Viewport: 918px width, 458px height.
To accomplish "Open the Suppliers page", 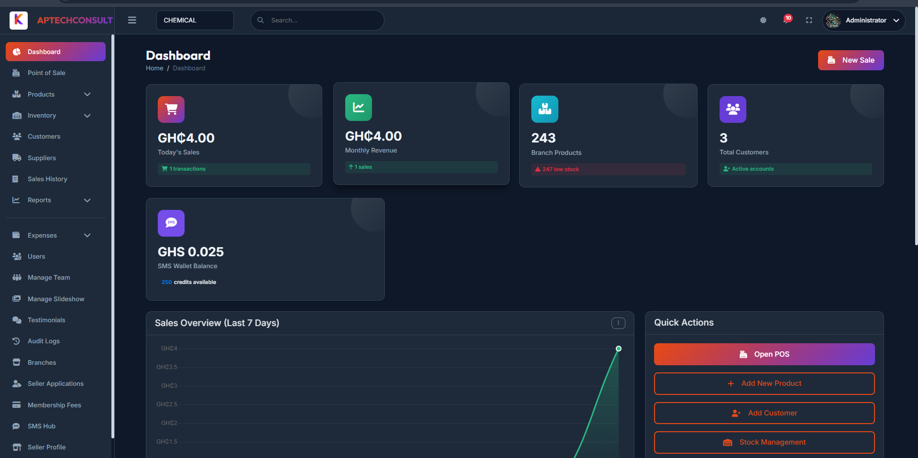I will pos(55,158).
